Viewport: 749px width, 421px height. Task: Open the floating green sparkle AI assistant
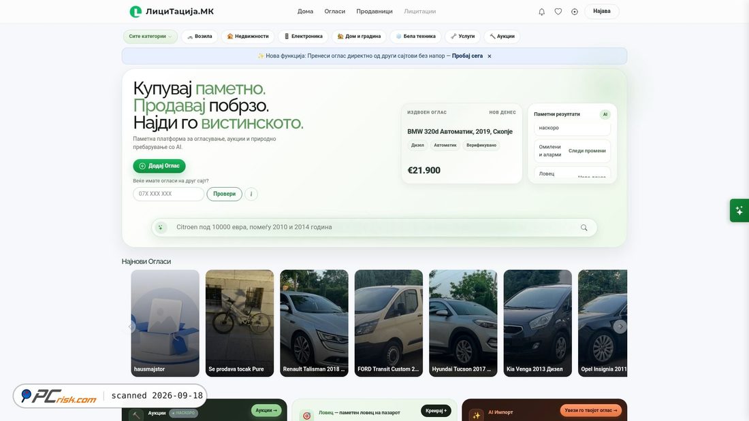coord(739,211)
